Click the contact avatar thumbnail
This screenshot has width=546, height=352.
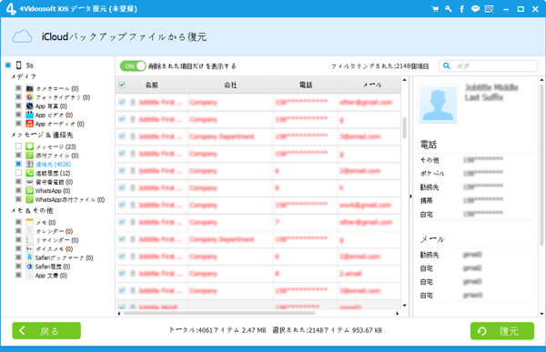coord(438,106)
